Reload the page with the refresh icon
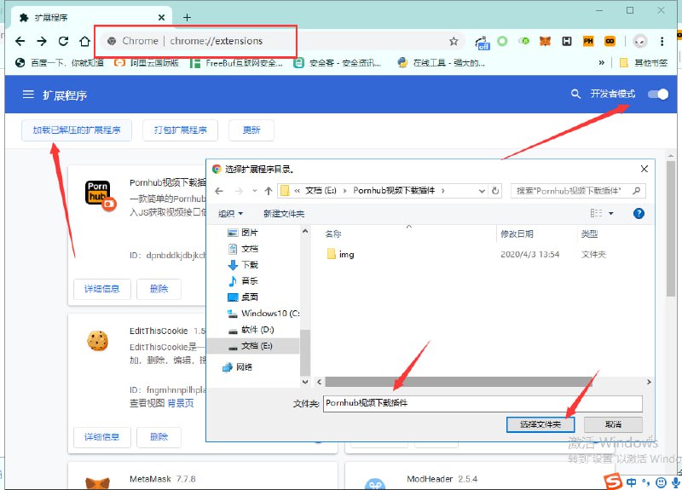Image resolution: width=682 pixels, height=490 pixels. click(x=63, y=41)
